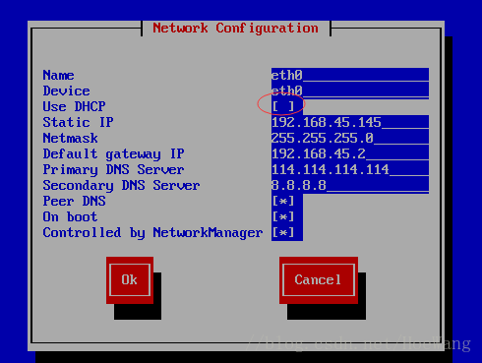Viewport: 482px width, 363px height.
Task: Disable Controlled by NetworkManager checkbox
Action: coord(283,232)
